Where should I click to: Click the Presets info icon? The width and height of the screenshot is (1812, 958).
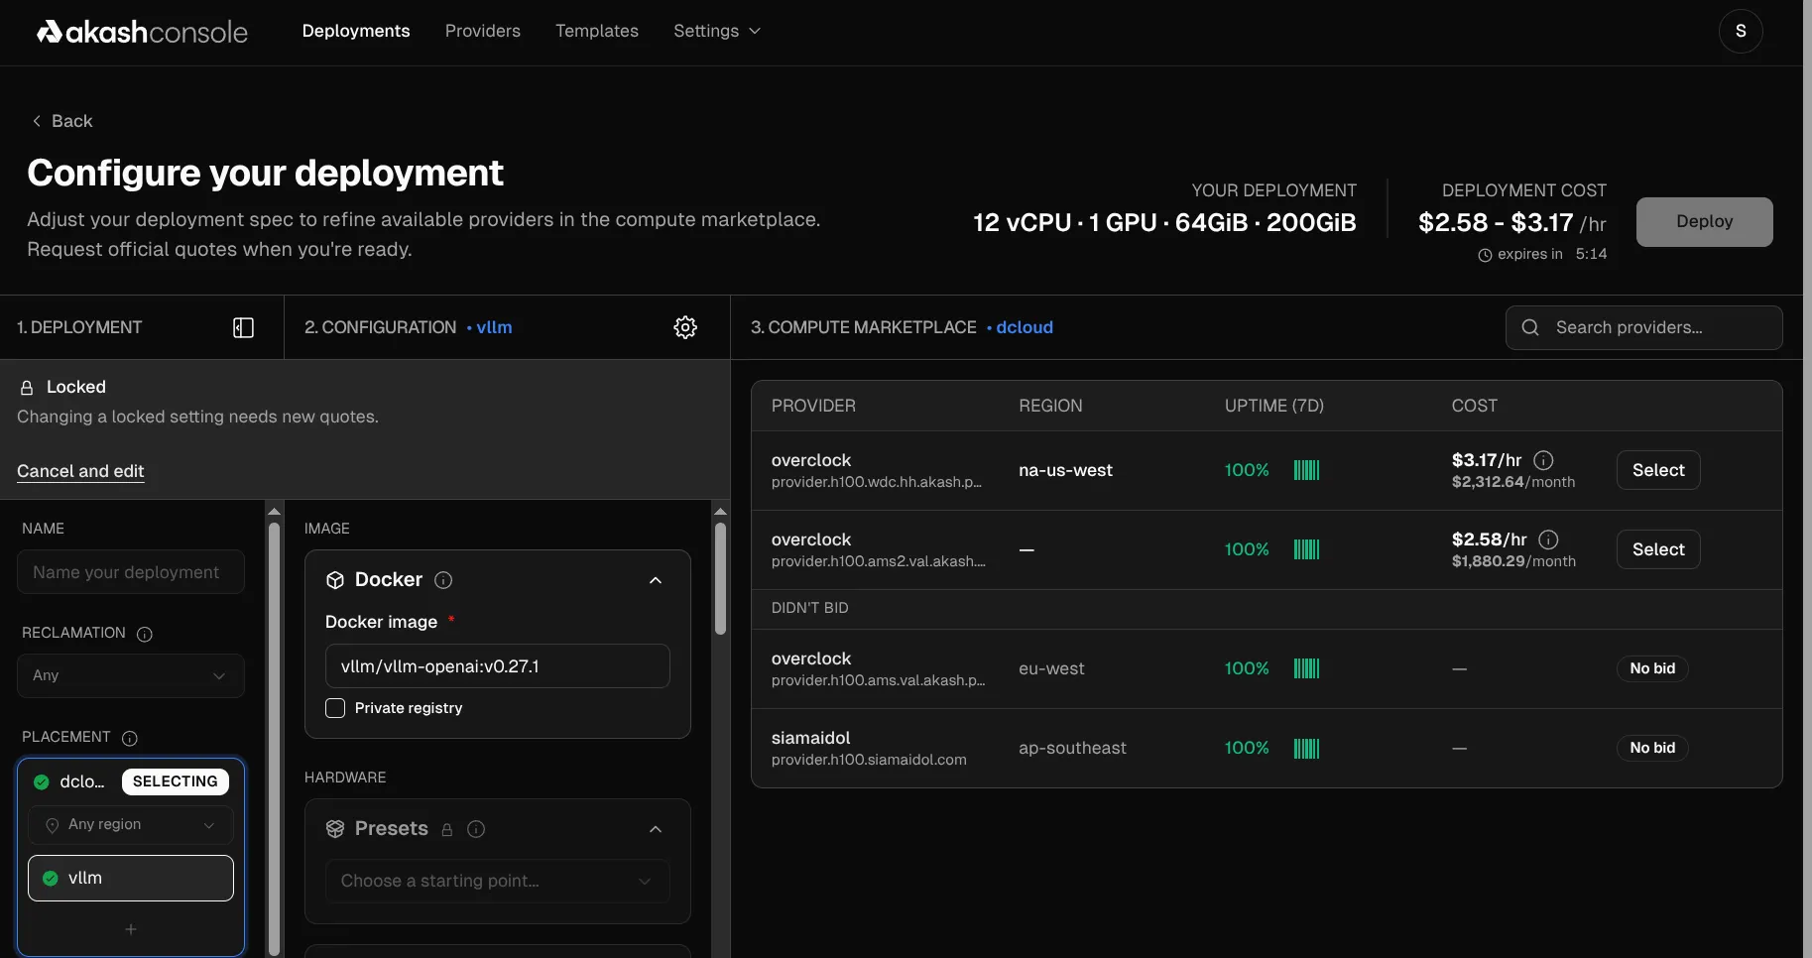point(476,829)
